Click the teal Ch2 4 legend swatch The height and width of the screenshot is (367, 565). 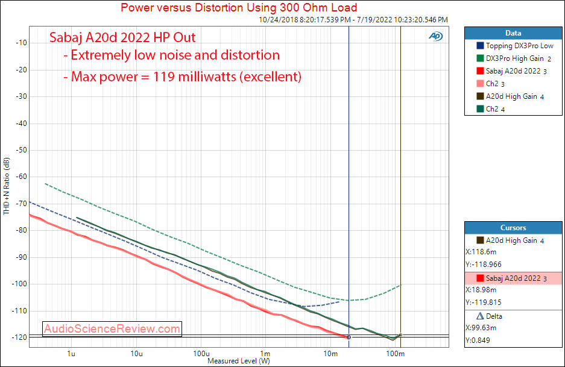pos(480,108)
